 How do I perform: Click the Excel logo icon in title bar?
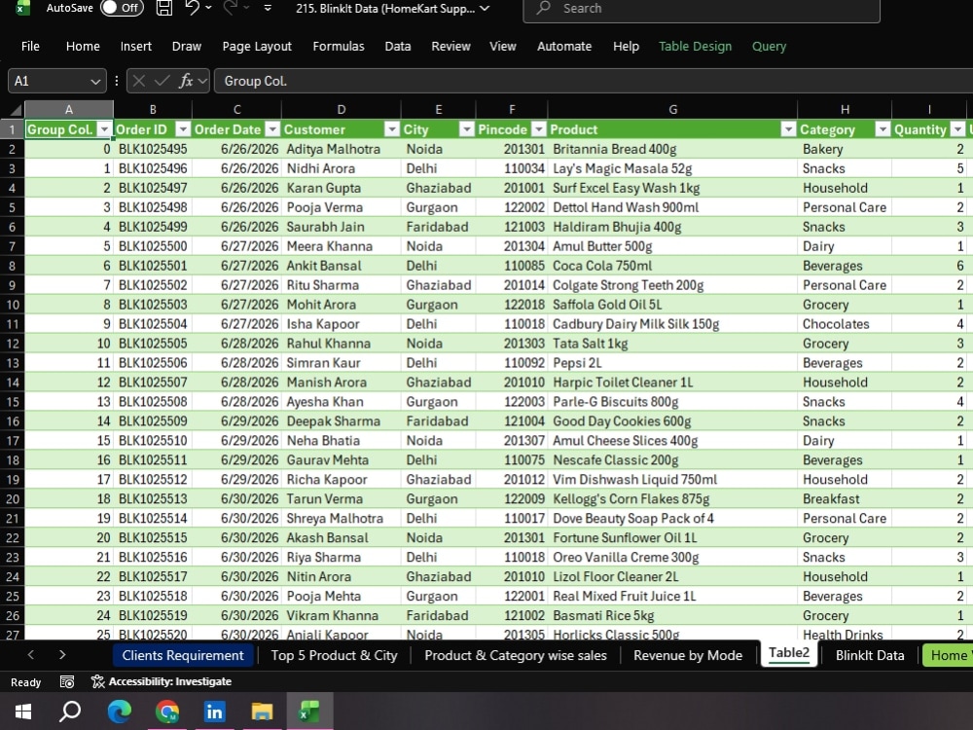23,8
